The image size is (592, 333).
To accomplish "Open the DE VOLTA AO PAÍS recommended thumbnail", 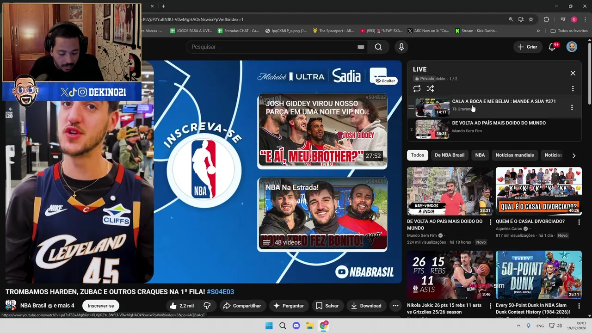I will (x=450, y=191).
